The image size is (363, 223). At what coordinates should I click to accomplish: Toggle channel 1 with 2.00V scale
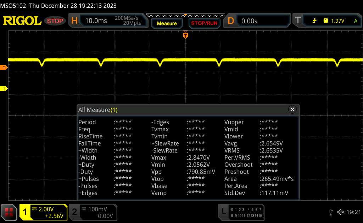[43, 212]
